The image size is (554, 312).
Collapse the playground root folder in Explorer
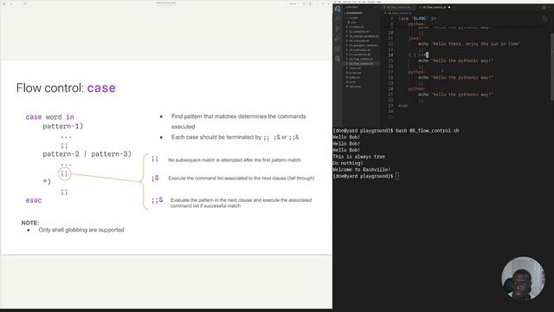(354, 13)
